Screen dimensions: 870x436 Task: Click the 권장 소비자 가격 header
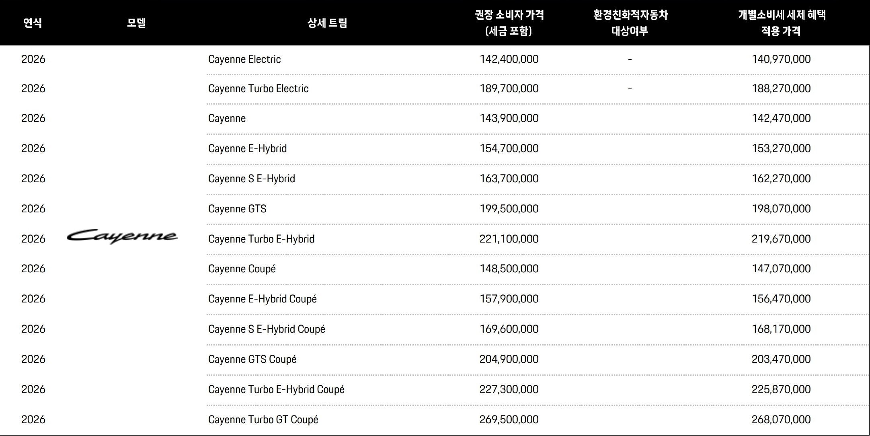tap(509, 23)
